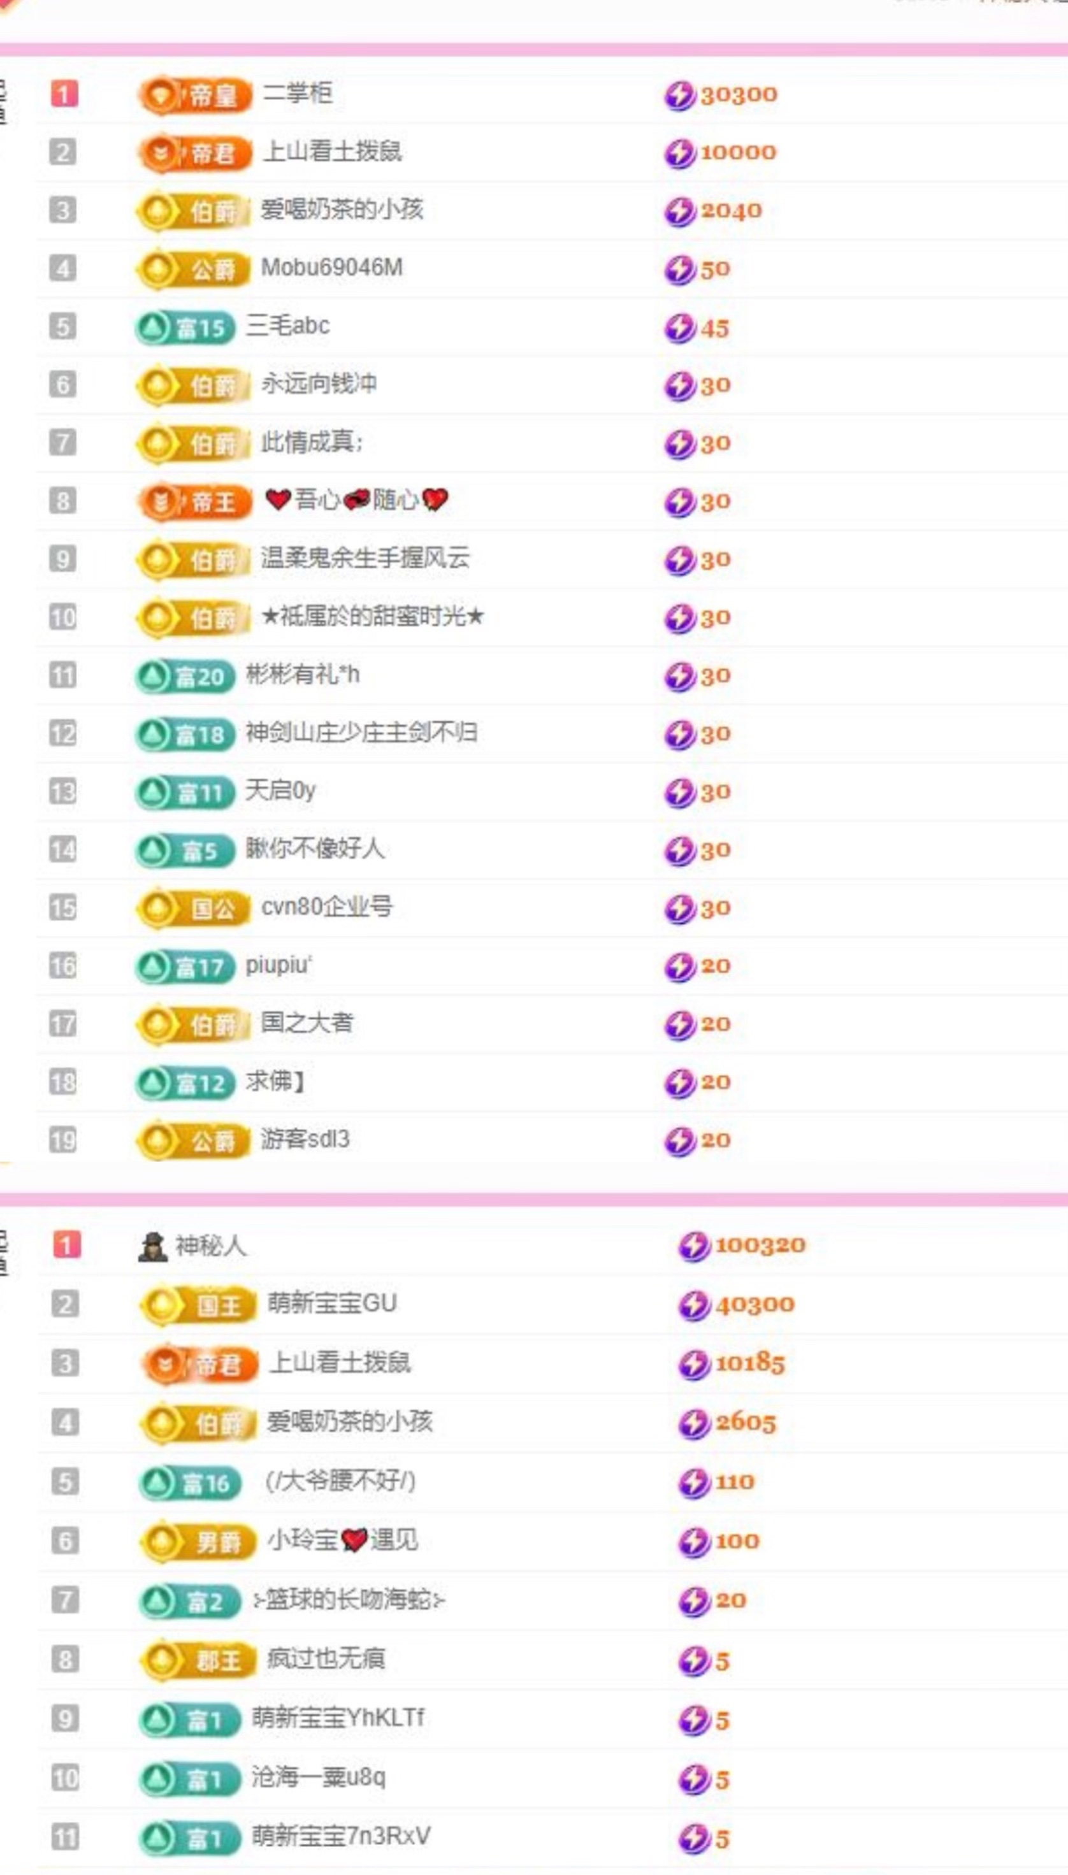The height and width of the screenshot is (1875, 1068).
Task: Click the 公爵 badge next to Mobu69046M
Action: tap(193, 269)
